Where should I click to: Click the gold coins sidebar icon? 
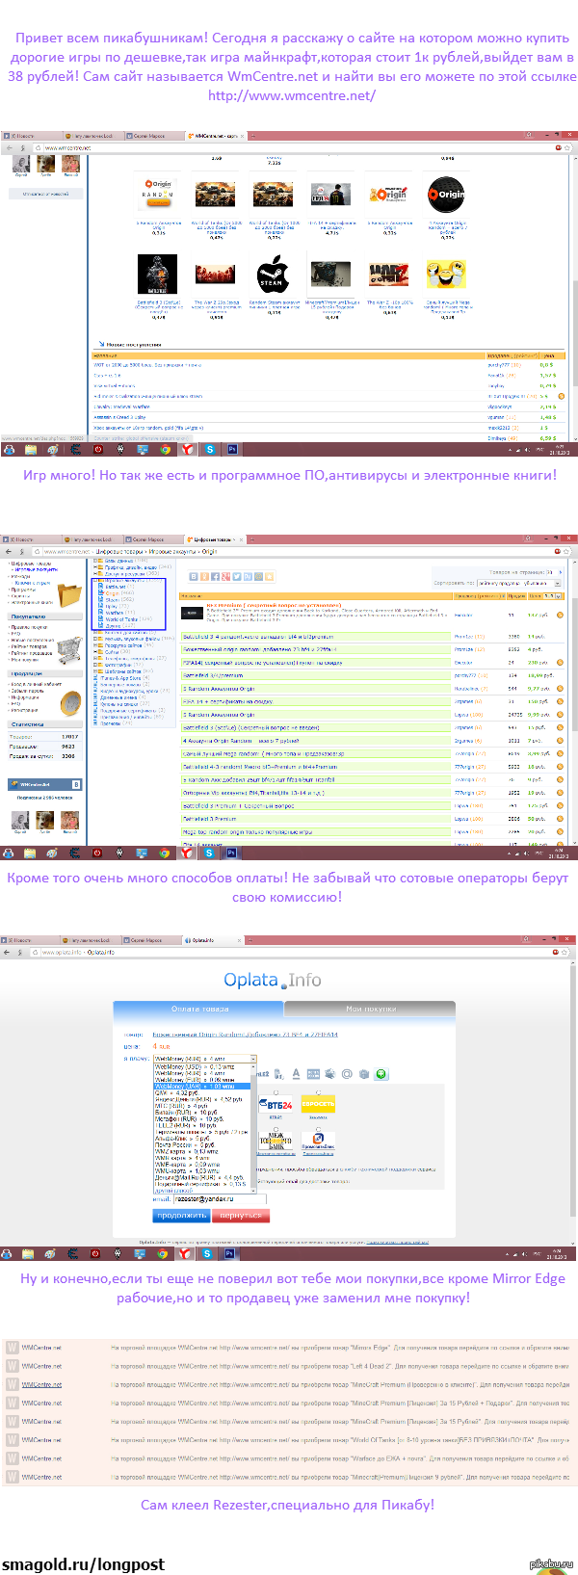point(69,703)
